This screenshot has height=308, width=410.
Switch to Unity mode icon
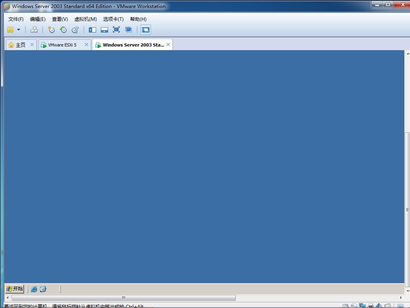point(129,30)
